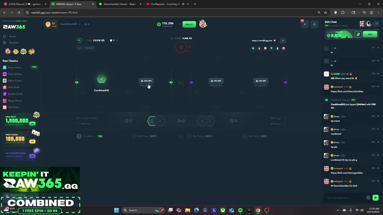Click GO on Get Discord Perks banner
Image resolution: width=383 pixels, height=215 pixels.
(32, 156)
